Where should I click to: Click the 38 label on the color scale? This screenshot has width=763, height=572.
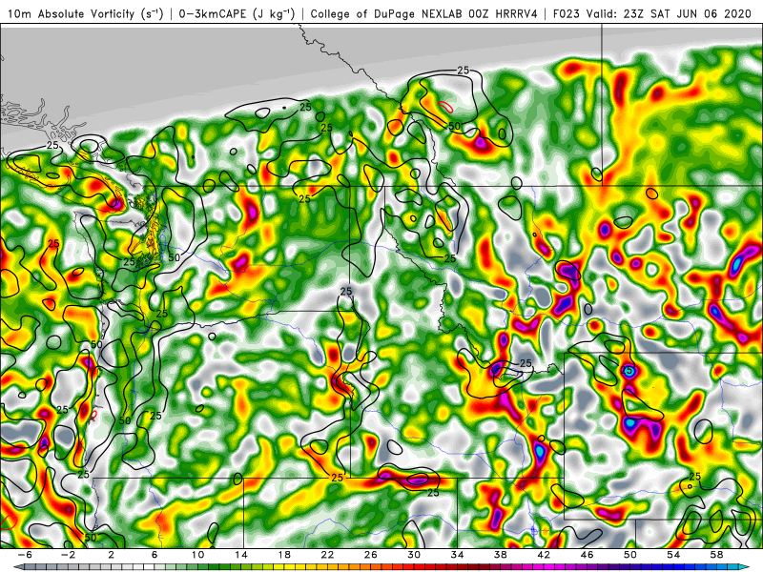click(501, 555)
